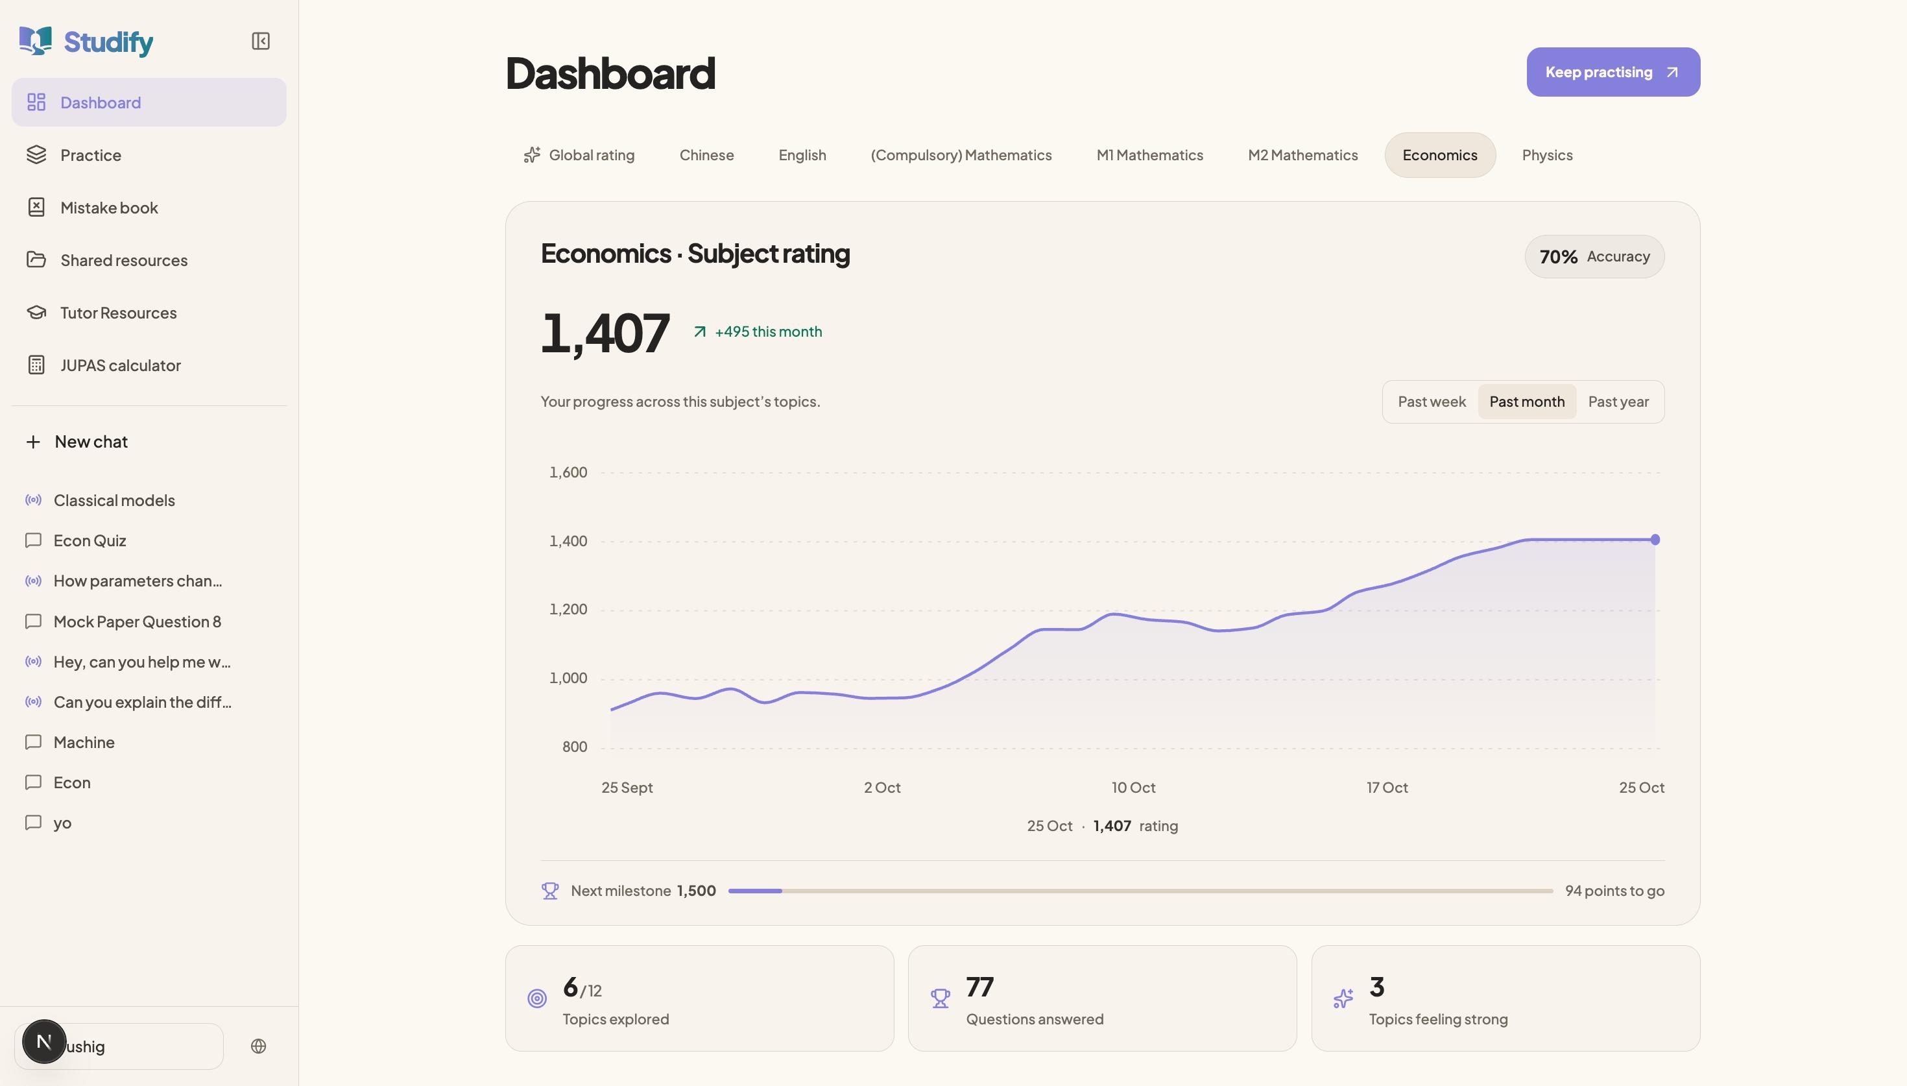Viewport: 1907px width, 1086px height.
Task: Click the sparkle icon in Topics feeling strong card
Action: pos(1343,998)
